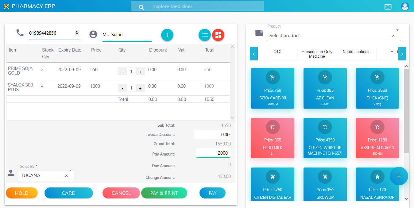Screen dimensions: 414x208
Task: Open the list view icon beside red grid button
Action: [x=204, y=35]
